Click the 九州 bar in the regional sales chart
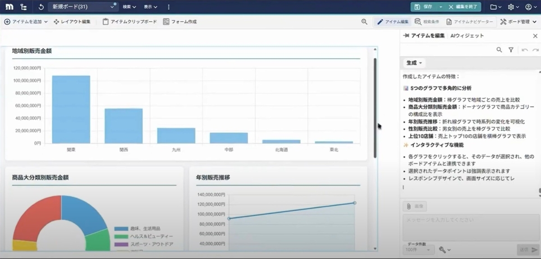Viewport: 541px width, 259px height. click(176, 135)
